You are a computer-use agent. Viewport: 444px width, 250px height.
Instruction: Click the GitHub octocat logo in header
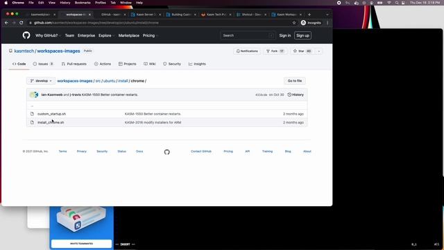point(26,35)
